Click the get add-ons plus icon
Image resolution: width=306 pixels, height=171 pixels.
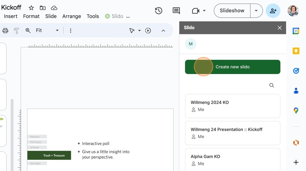(296, 162)
